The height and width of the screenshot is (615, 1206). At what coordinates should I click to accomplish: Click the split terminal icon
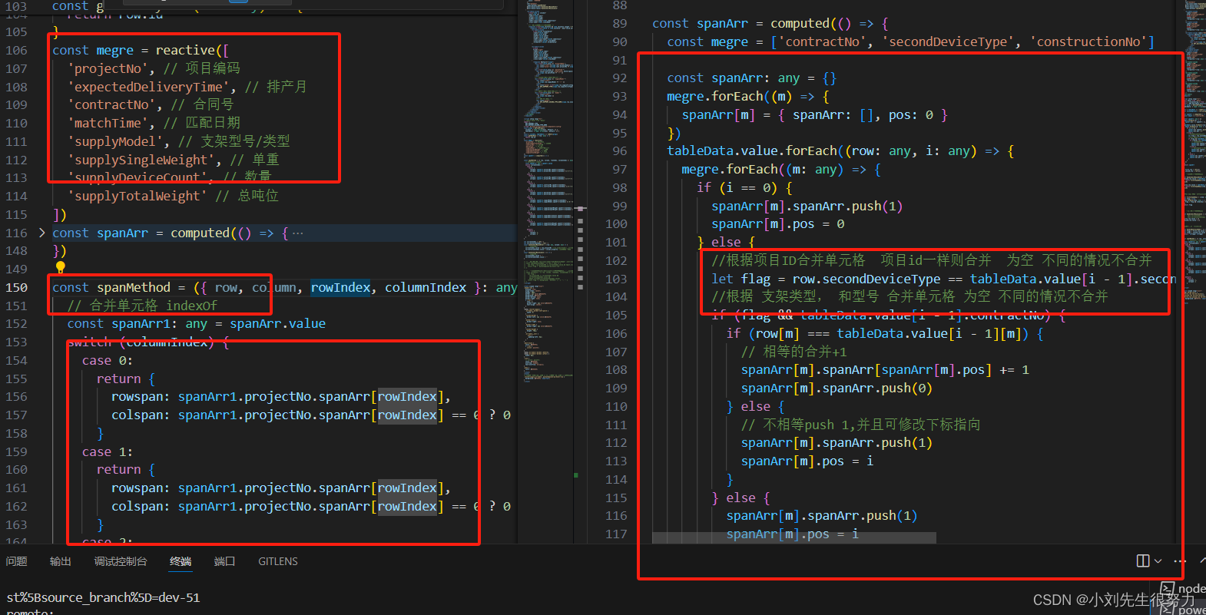pos(1143,561)
